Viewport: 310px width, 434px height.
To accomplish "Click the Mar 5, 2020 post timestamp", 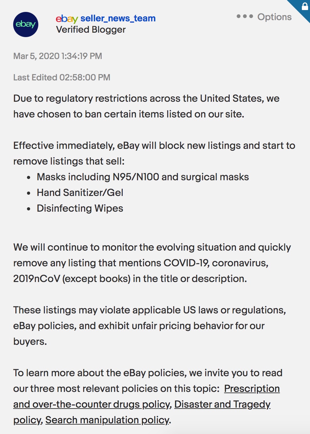I will tap(58, 56).
